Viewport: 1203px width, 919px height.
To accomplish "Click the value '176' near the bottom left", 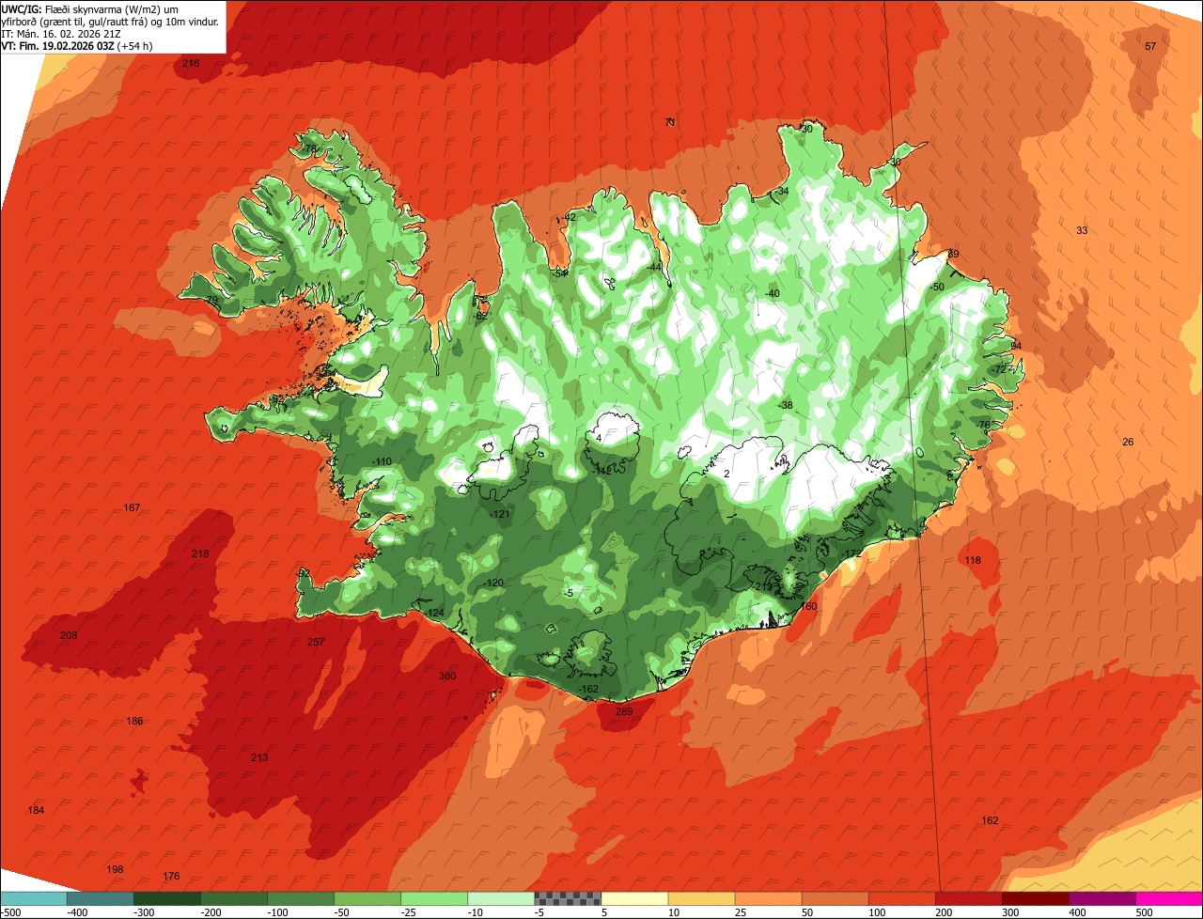I will (x=171, y=876).
